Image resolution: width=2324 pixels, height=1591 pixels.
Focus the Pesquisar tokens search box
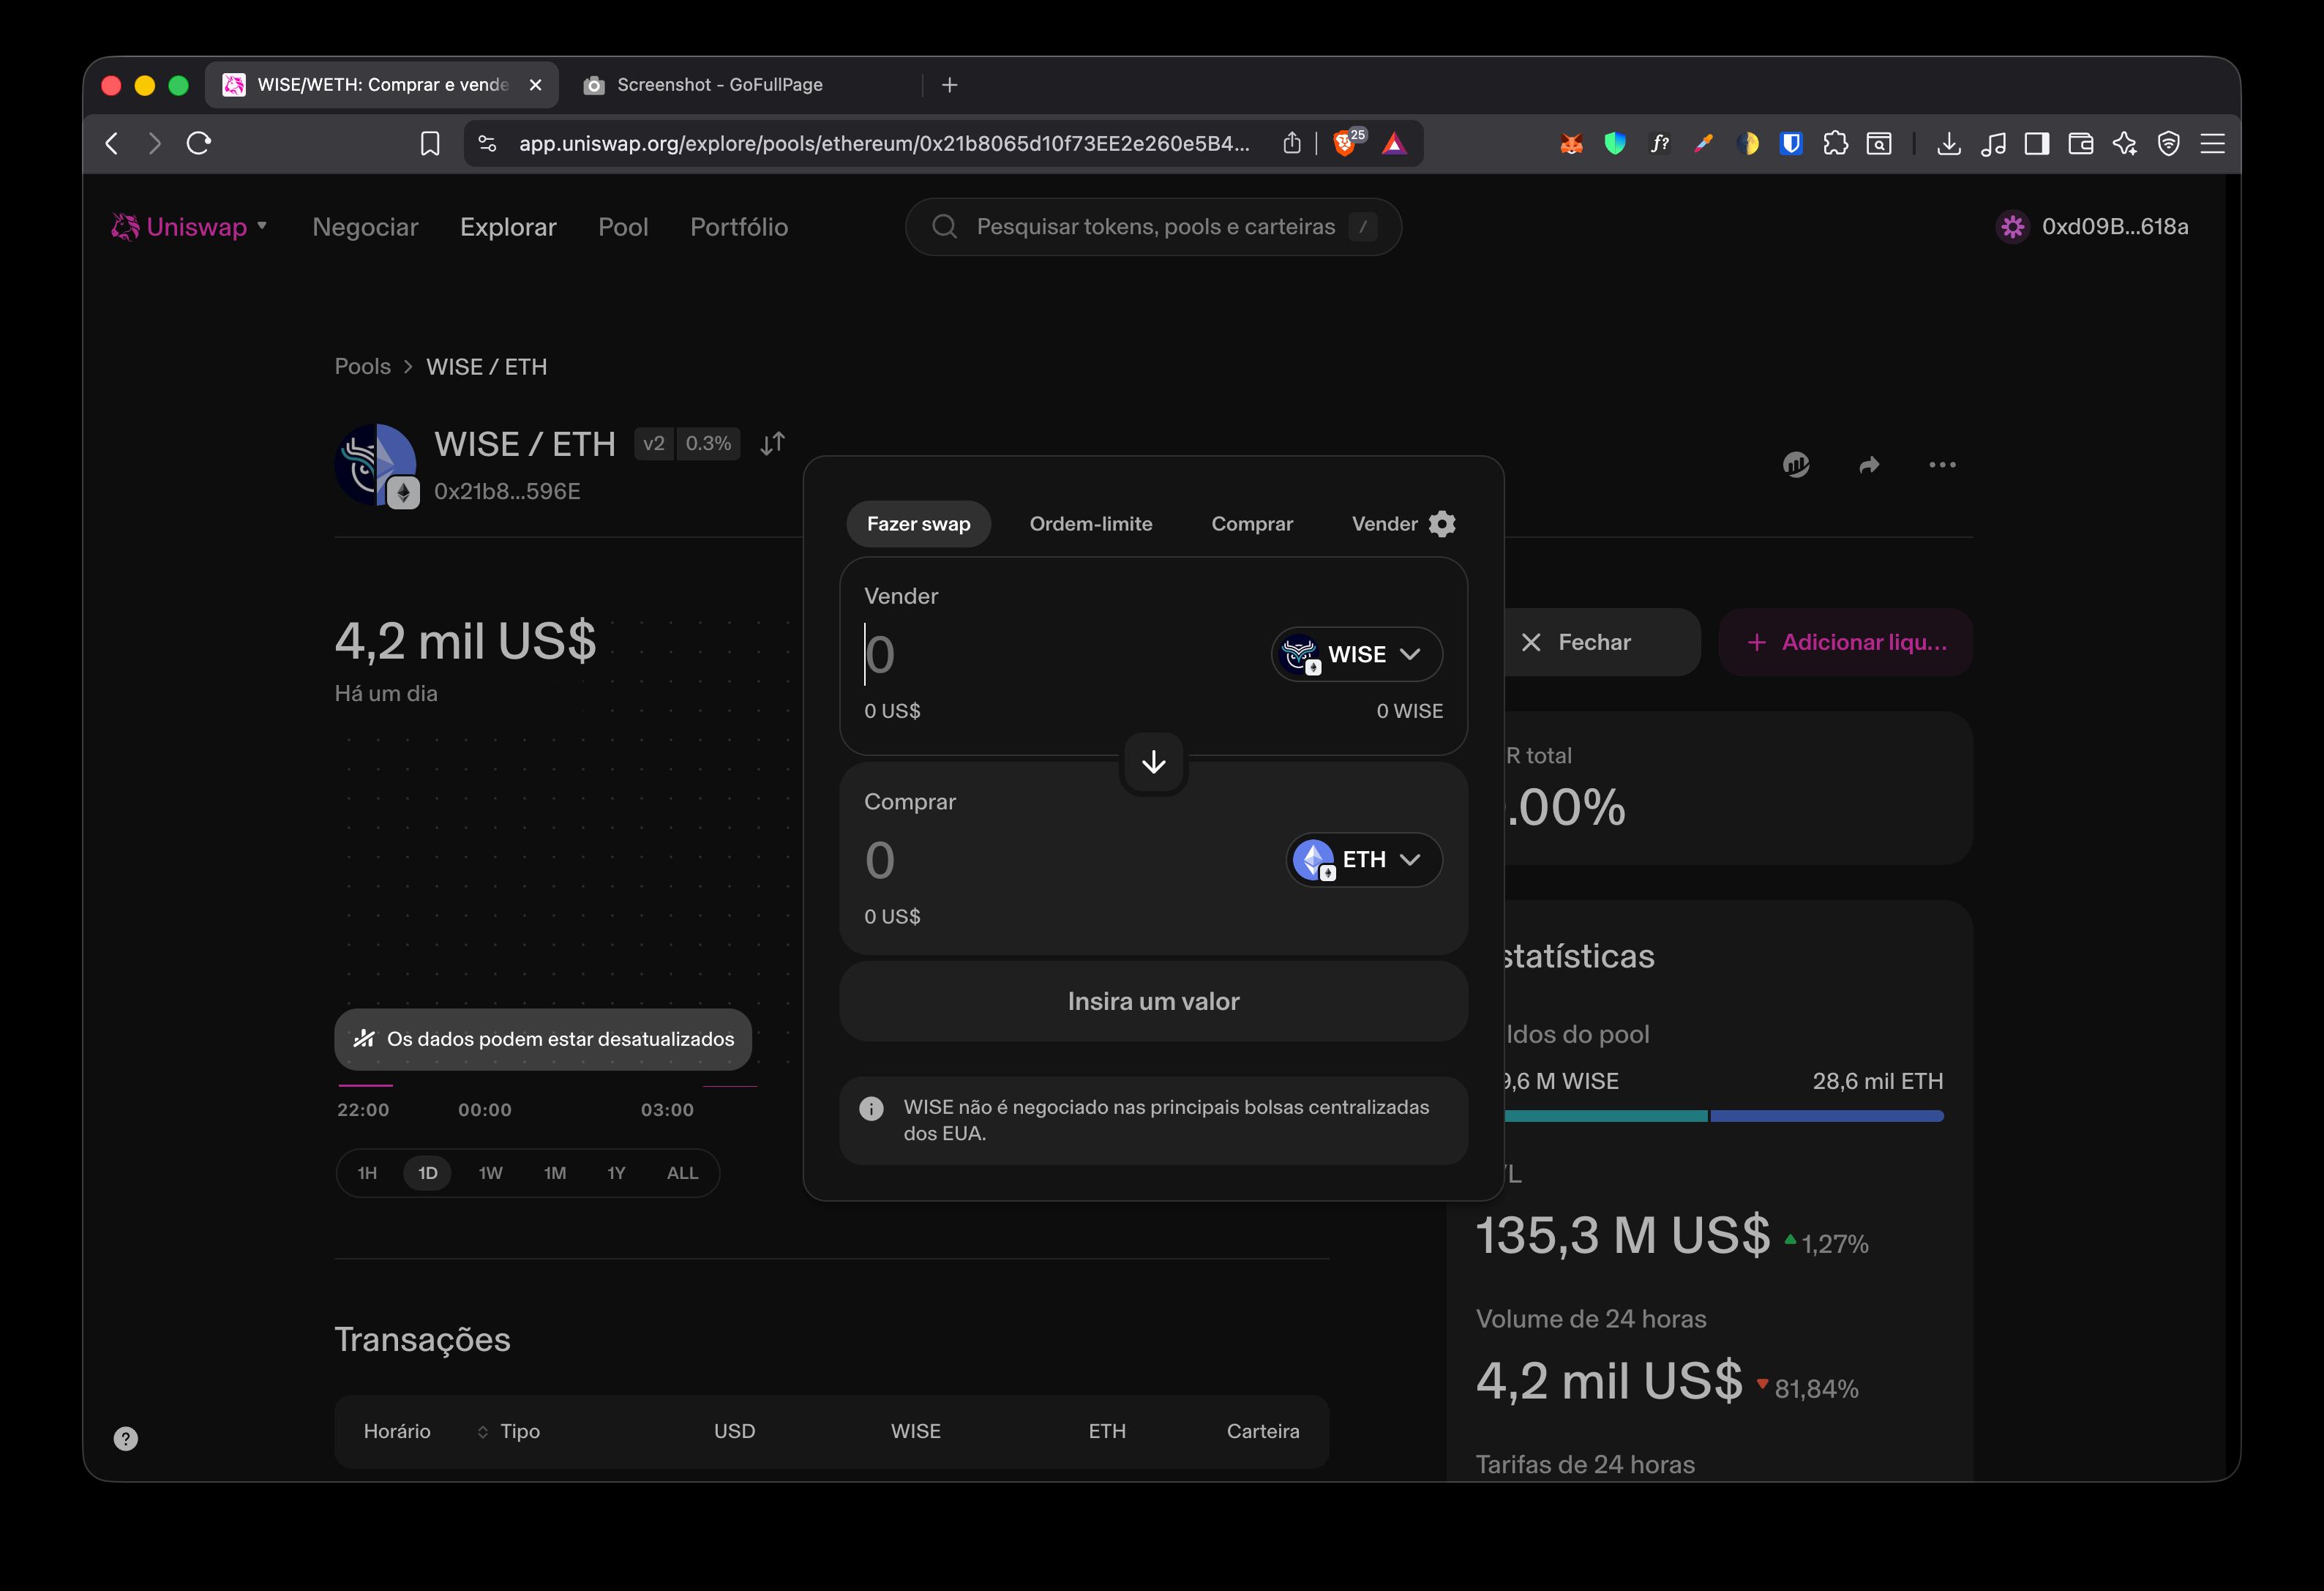1153,227
